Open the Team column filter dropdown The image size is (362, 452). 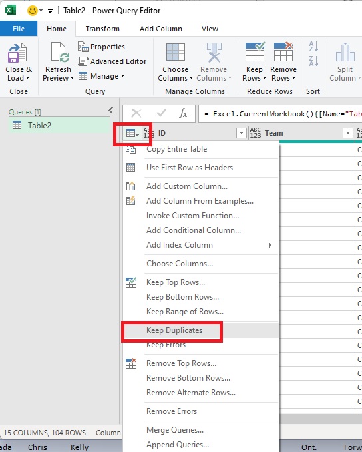pos(348,133)
